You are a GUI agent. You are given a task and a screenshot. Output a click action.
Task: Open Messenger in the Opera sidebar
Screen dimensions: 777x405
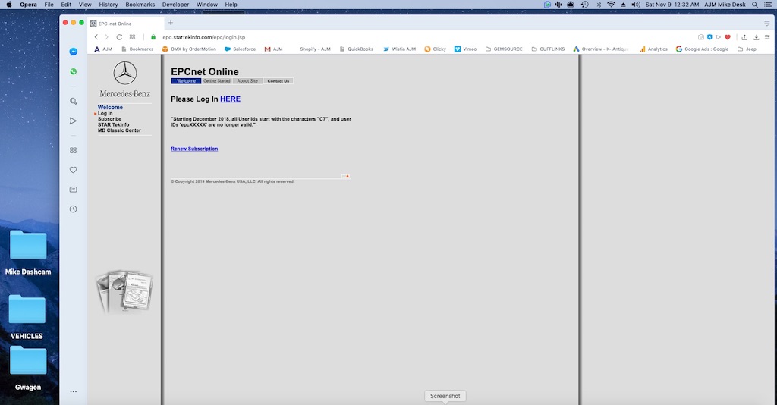(73, 52)
